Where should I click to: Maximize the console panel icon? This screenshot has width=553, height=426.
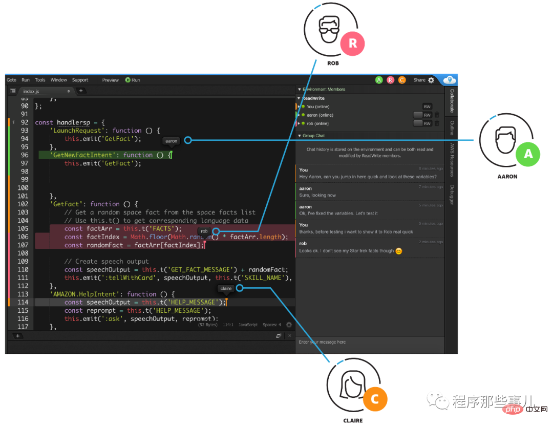coord(278,336)
